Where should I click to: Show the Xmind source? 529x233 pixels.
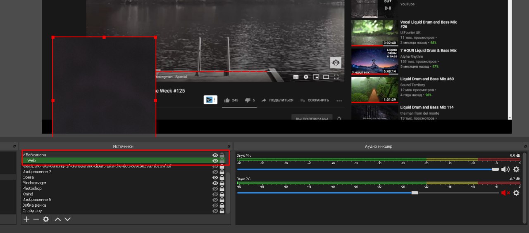tap(215, 194)
